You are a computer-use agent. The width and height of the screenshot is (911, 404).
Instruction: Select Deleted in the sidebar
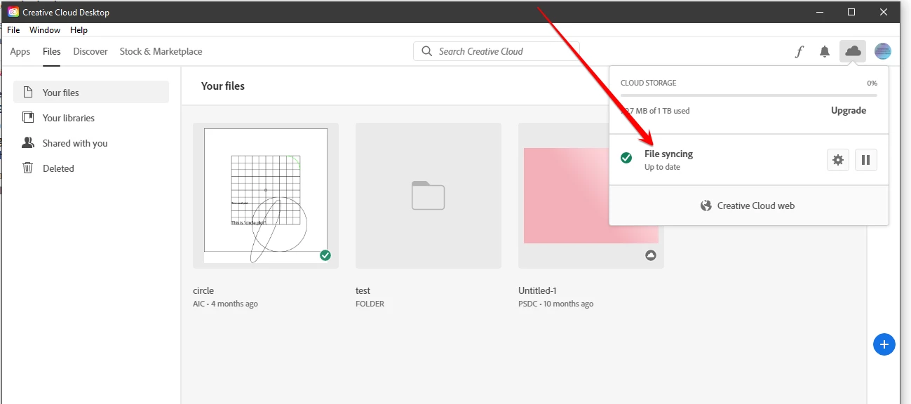pyautogui.click(x=91, y=168)
